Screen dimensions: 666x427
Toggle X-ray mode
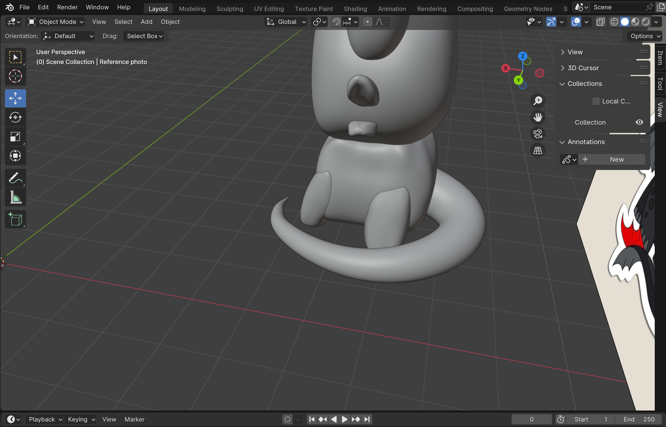tap(600, 22)
